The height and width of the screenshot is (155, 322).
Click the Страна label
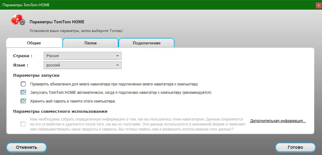click(23, 56)
